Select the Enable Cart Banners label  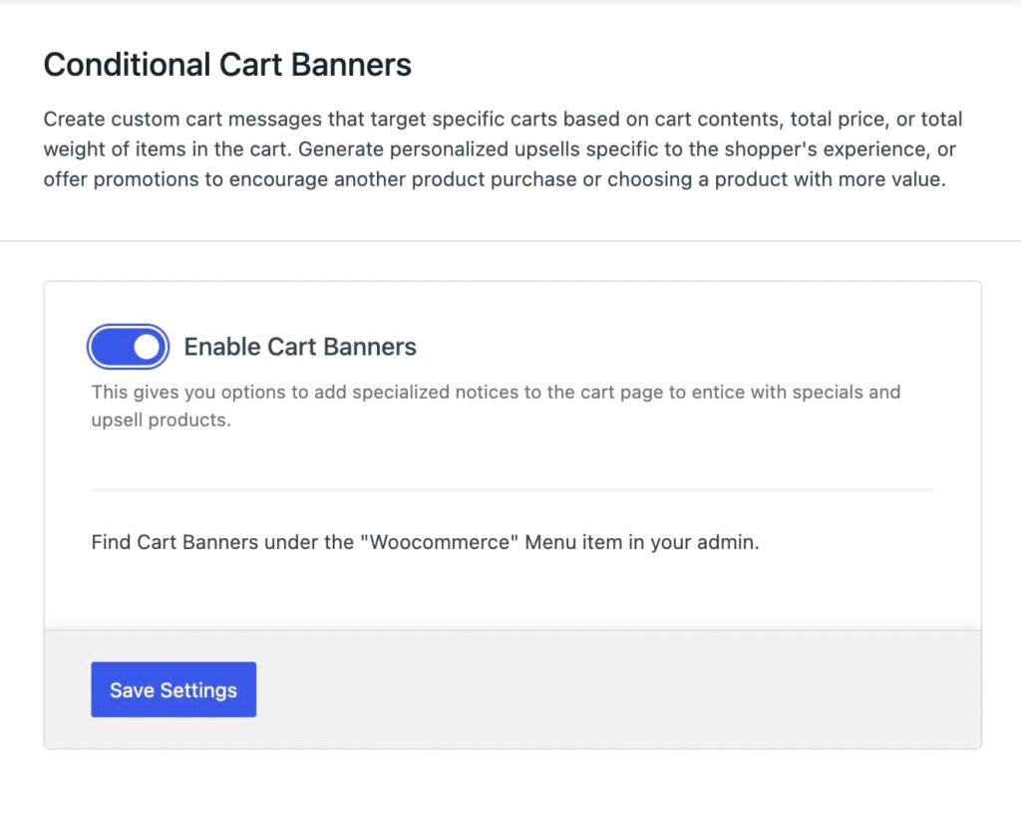[x=299, y=347]
